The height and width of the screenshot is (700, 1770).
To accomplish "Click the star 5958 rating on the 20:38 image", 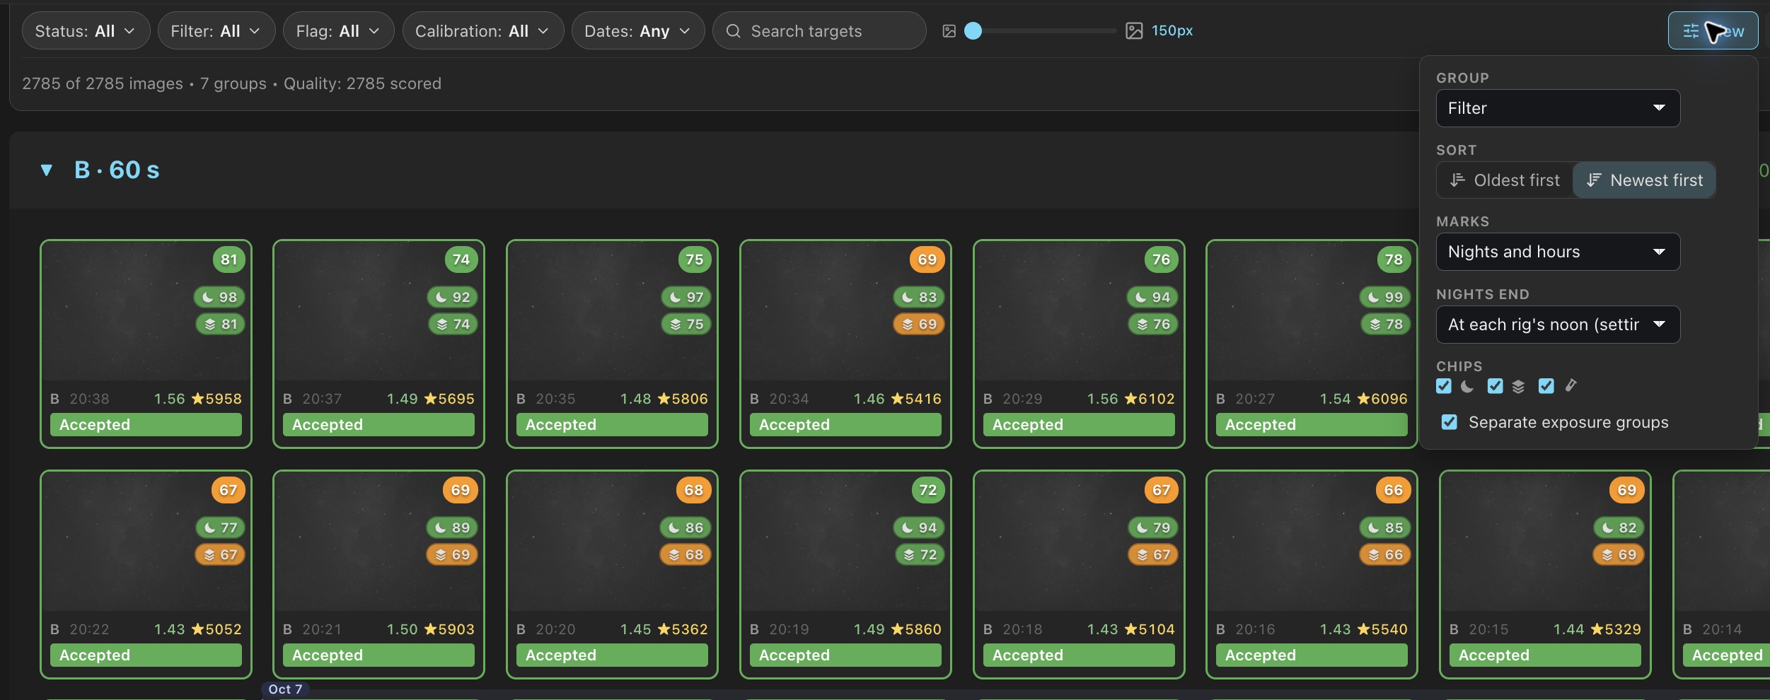I will click(x=216, y=399).
